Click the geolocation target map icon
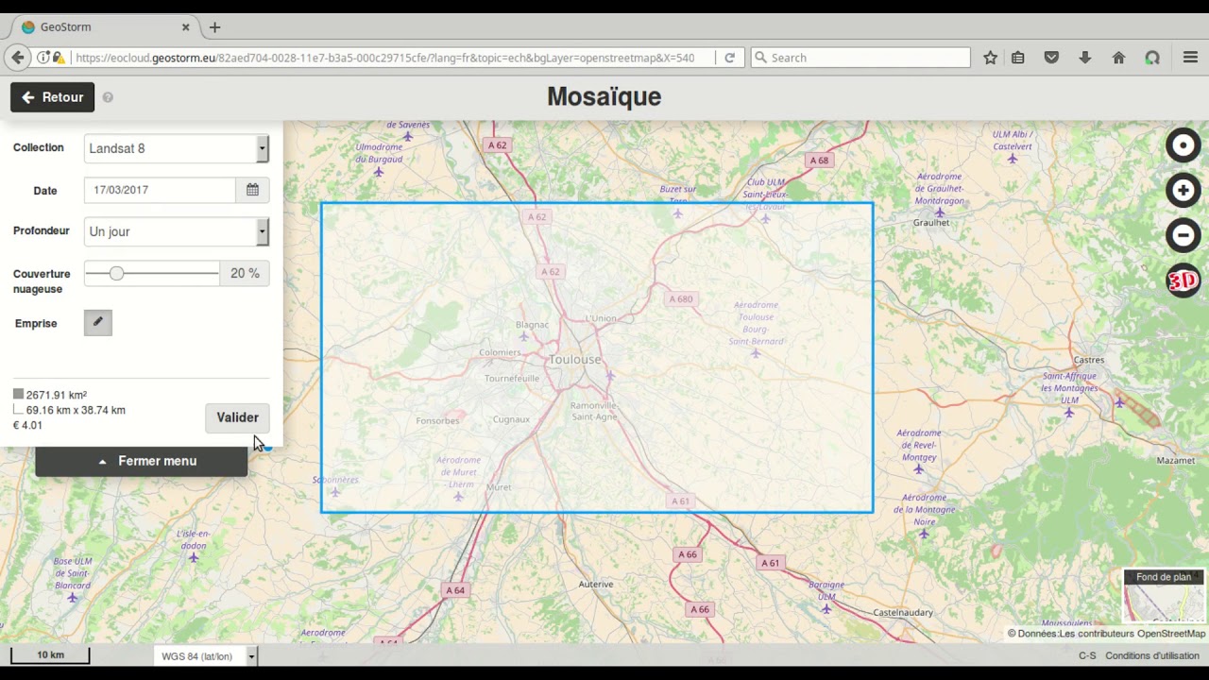Screen dimensions: 1209x680 pyautogui.click(x=1183, y=145)
